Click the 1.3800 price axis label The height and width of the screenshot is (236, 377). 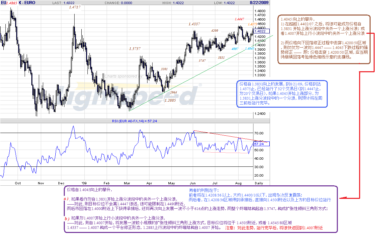tap(260, 54)
